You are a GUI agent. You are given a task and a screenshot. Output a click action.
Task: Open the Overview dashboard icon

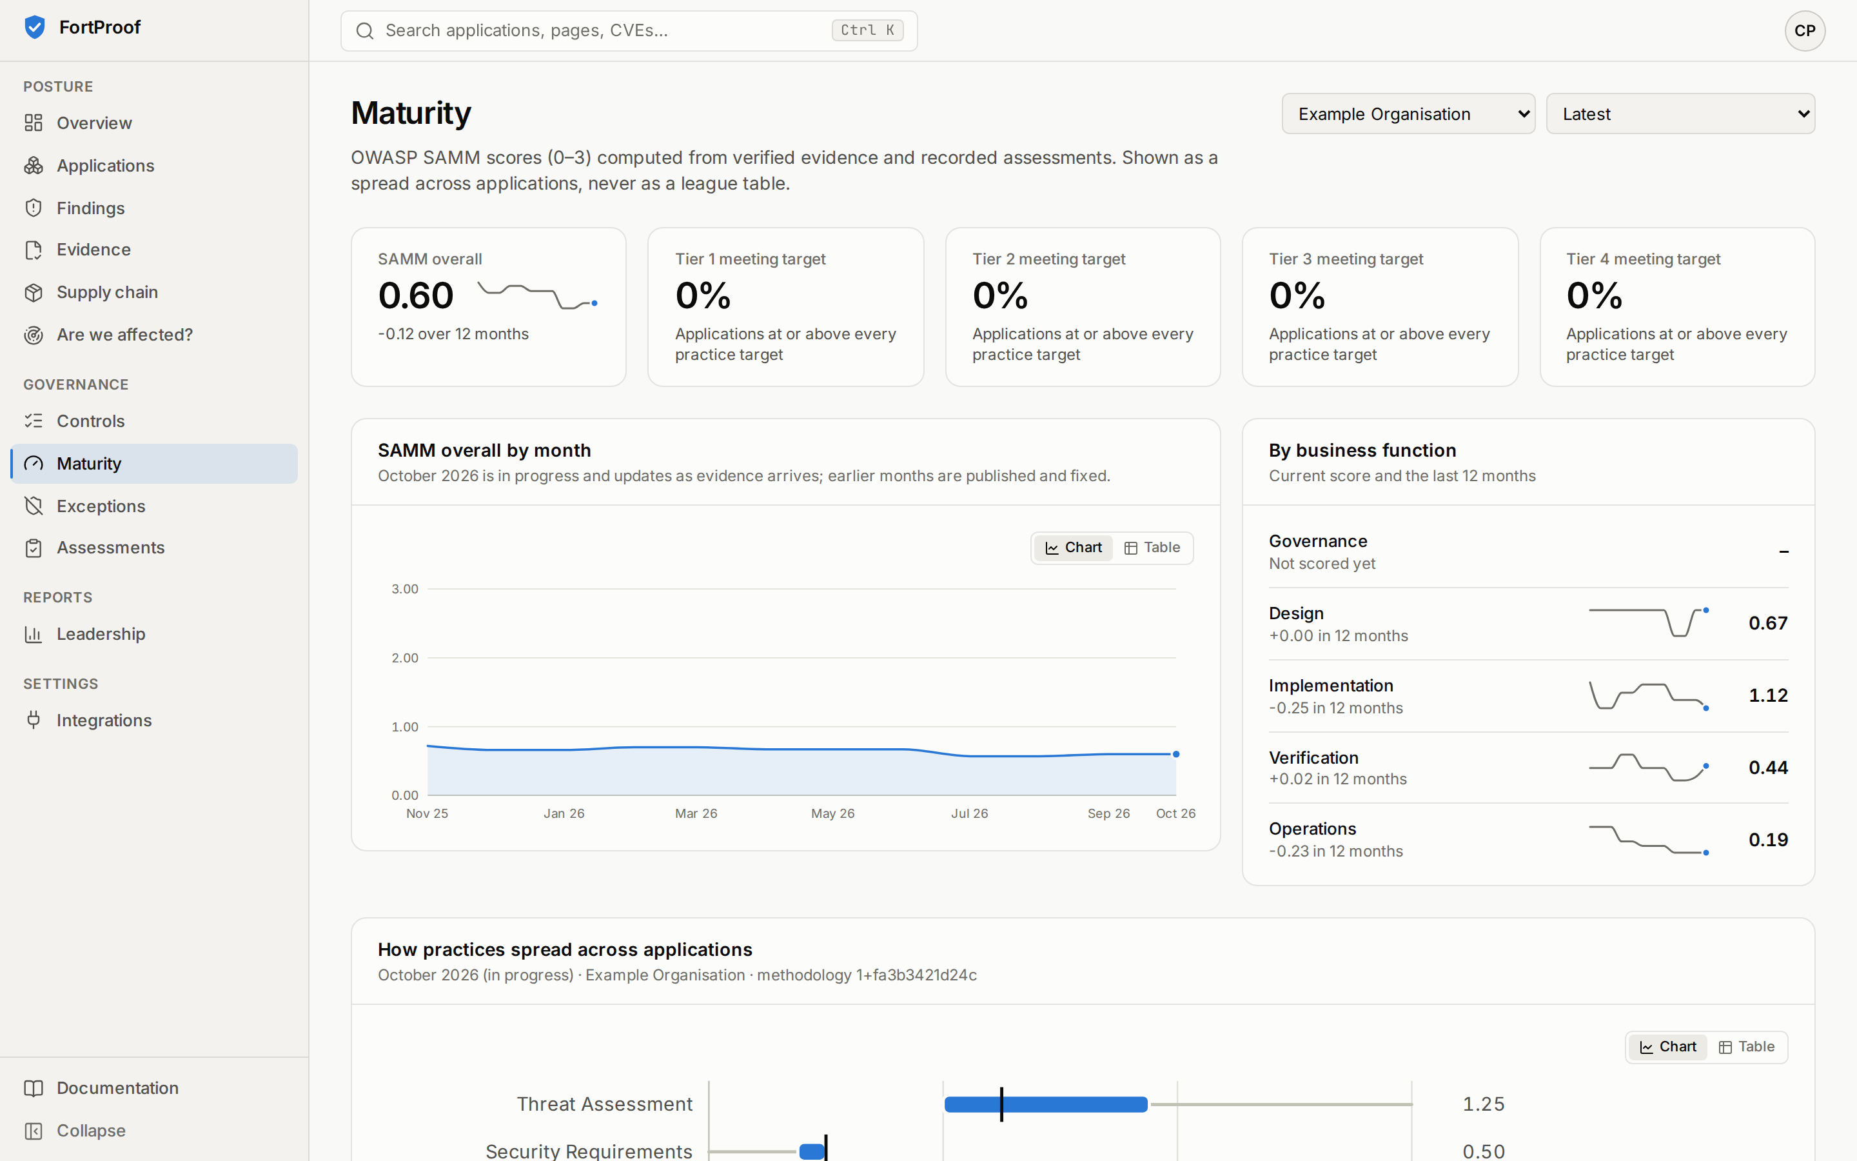(x=33, y=123)
